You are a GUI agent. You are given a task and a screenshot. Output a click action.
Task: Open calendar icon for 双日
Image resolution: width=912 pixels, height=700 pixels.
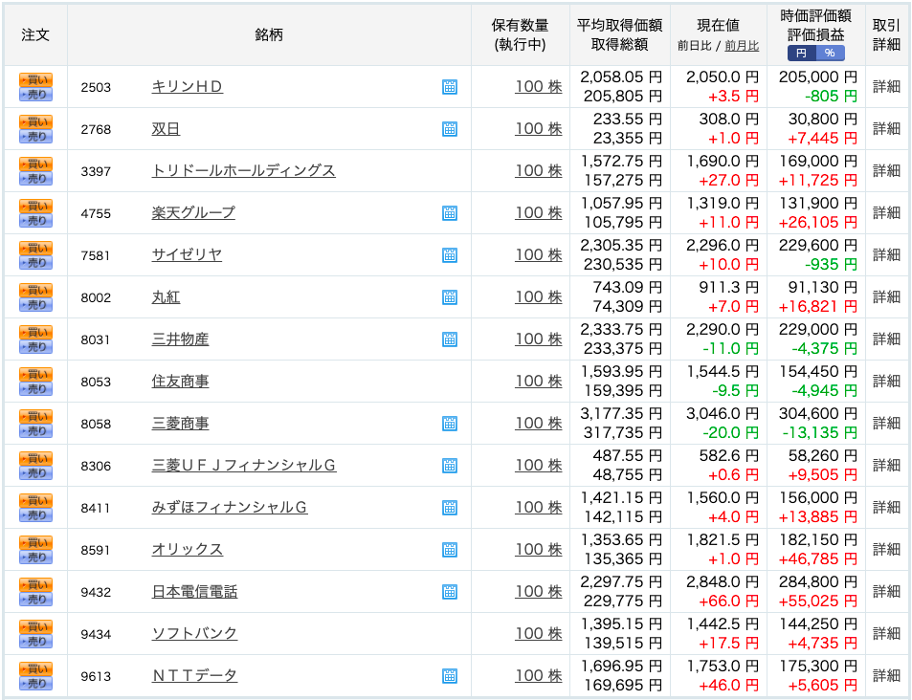pos(450,128)
